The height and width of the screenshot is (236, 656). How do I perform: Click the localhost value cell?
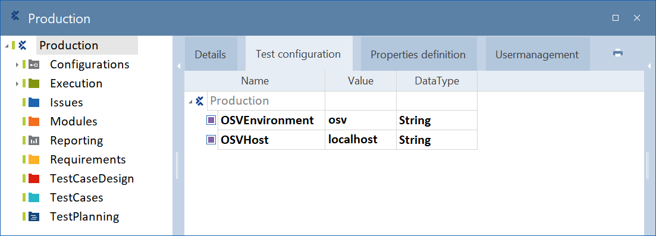(x=360, y=140)
